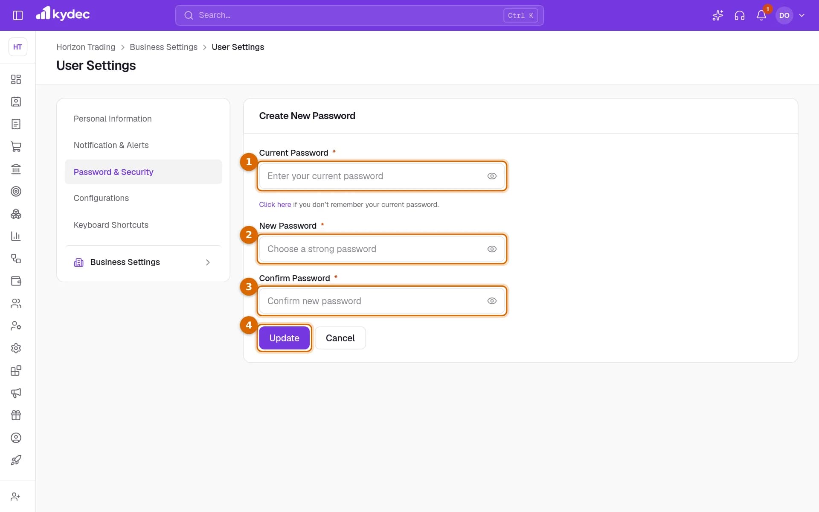Focus the top Search bar
Image resolution: width=819 pixels, height=512 pixels.
(x=360, y=15)
